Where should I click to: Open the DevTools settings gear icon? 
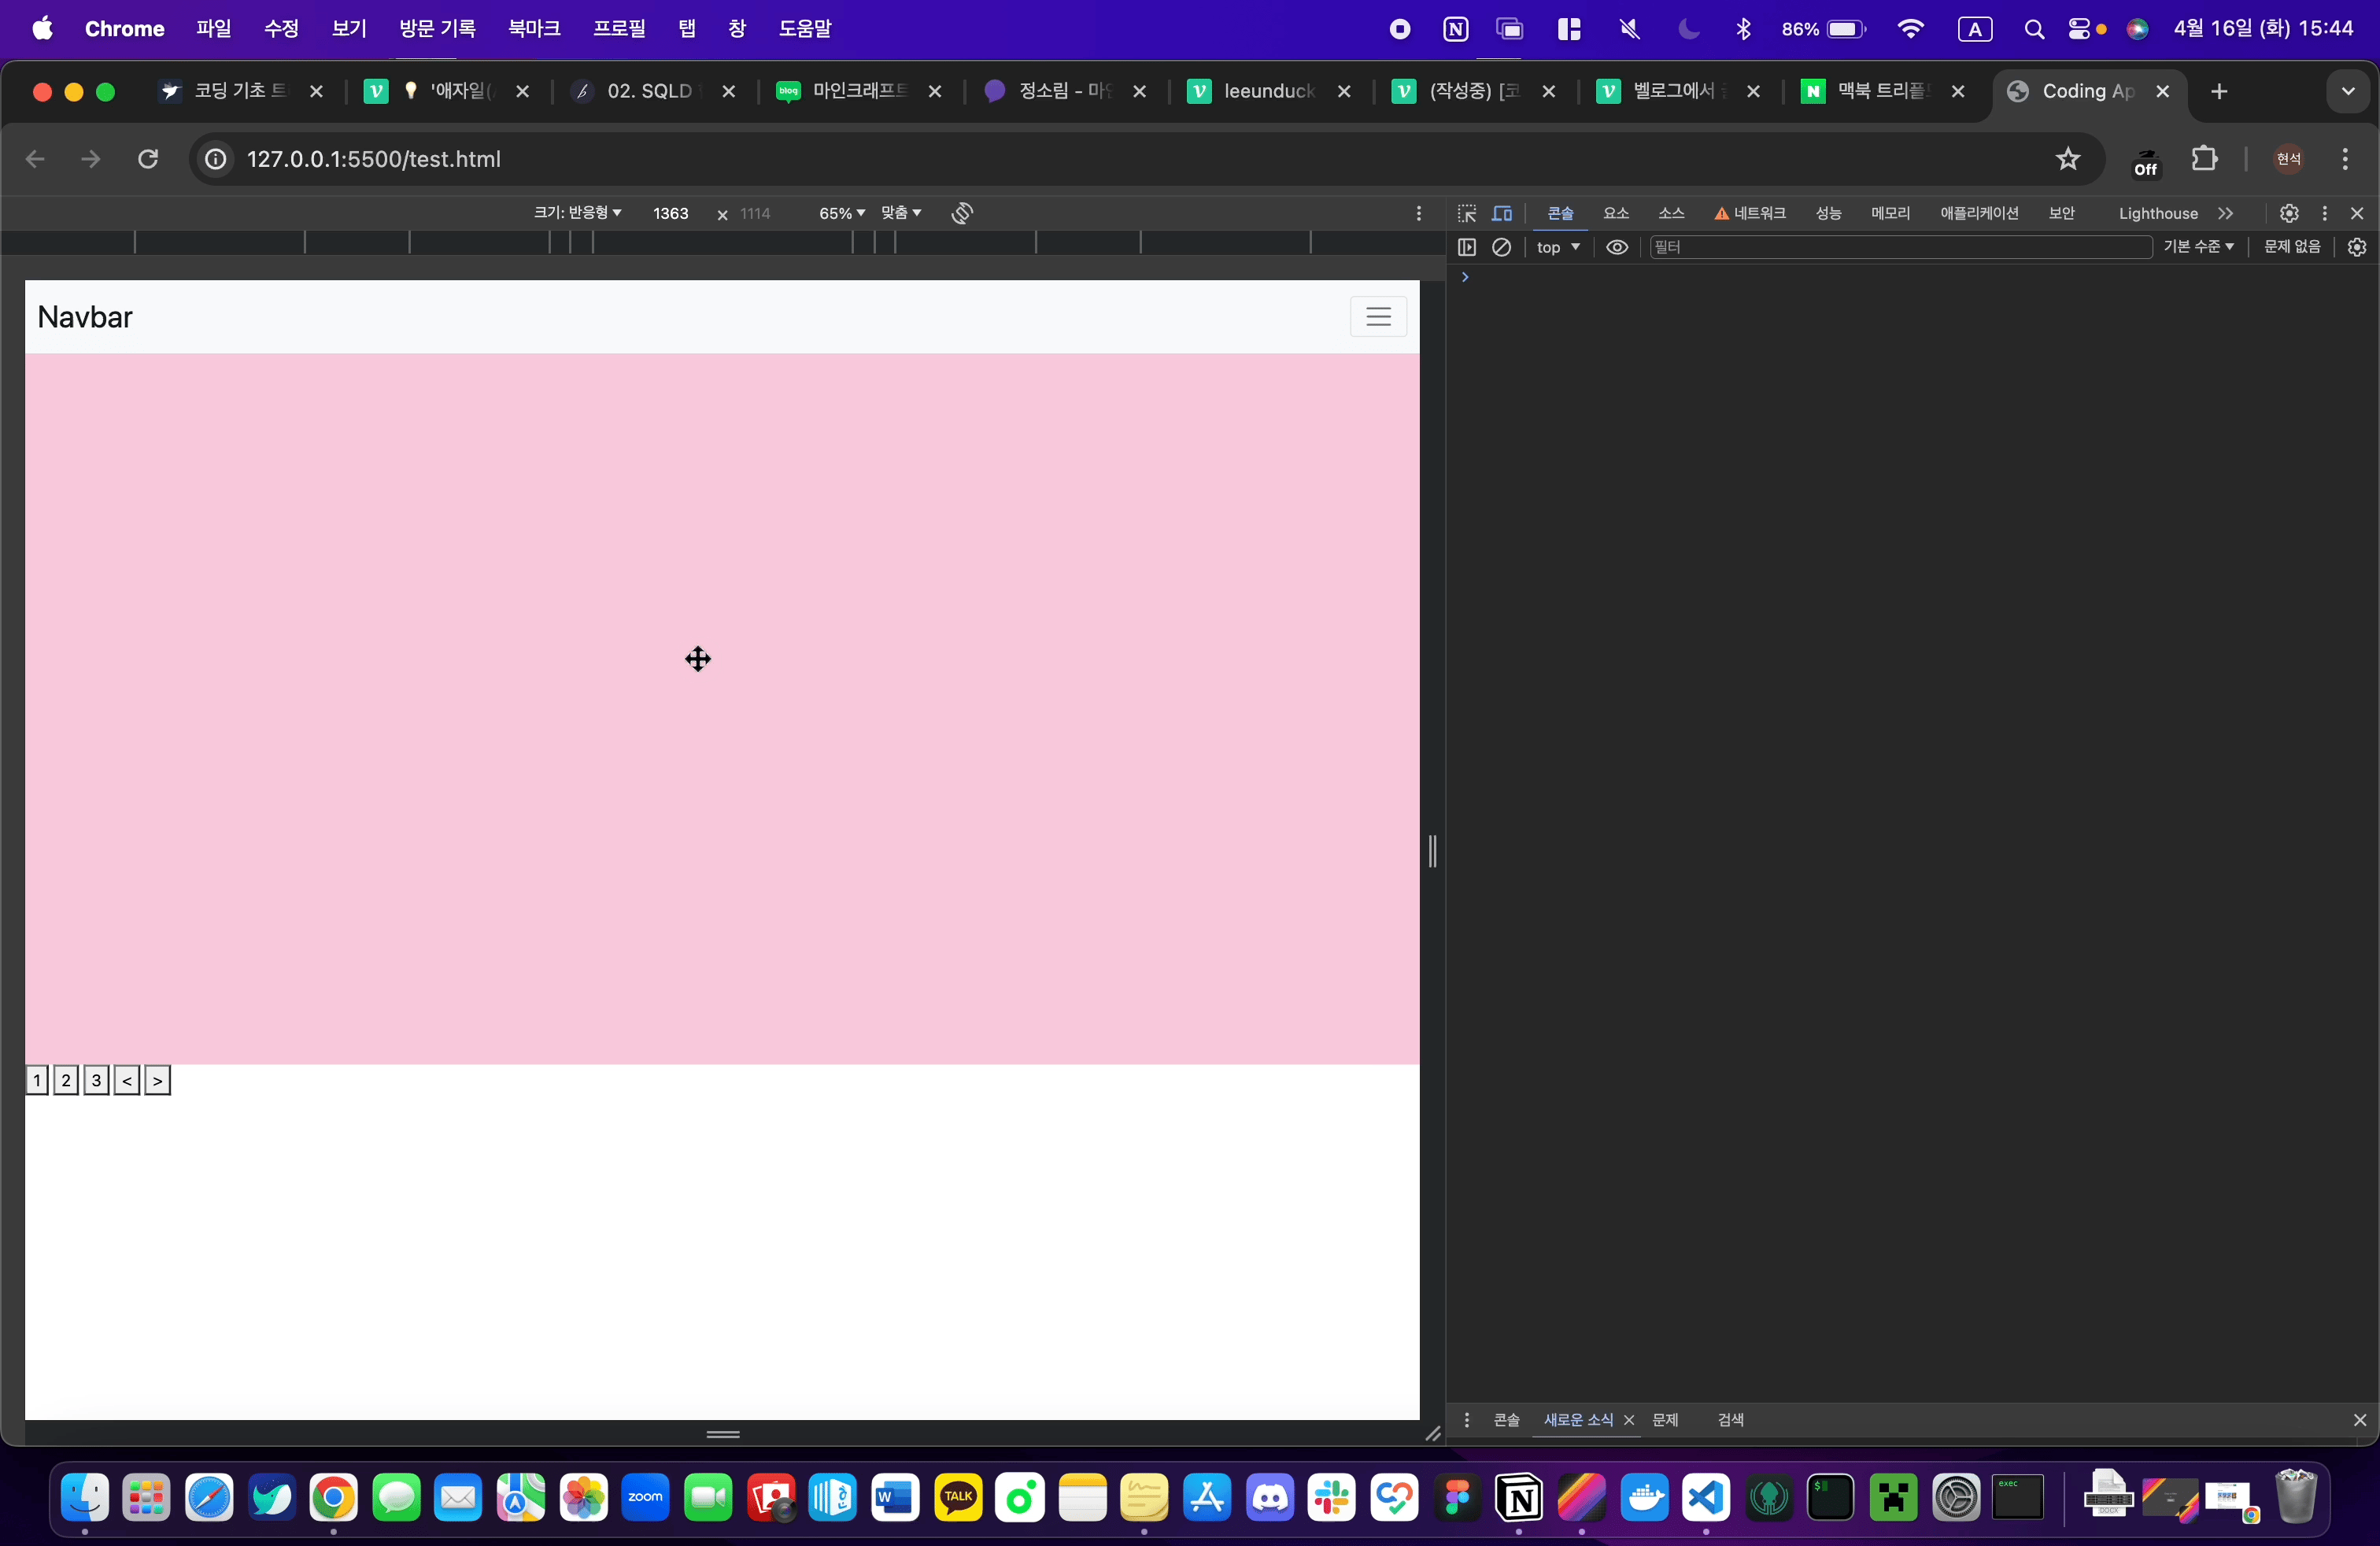2288,213
